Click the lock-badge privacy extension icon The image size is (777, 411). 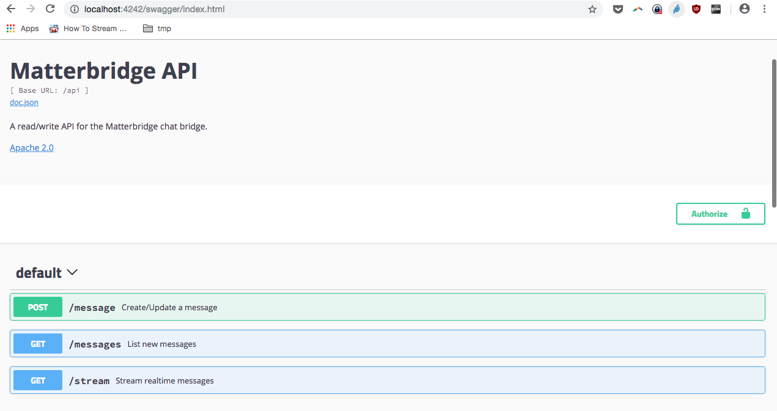[657, 9]
